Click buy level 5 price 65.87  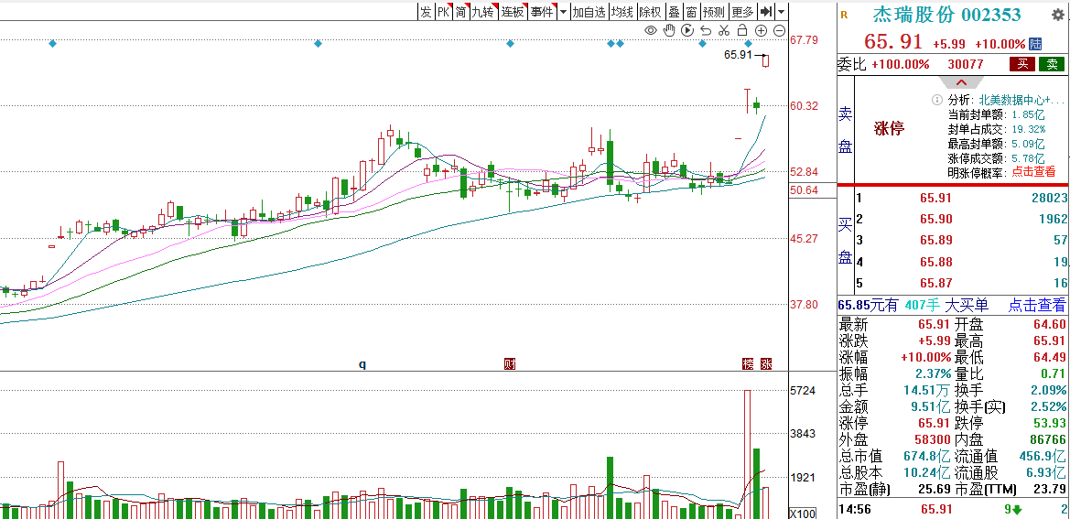935,283
